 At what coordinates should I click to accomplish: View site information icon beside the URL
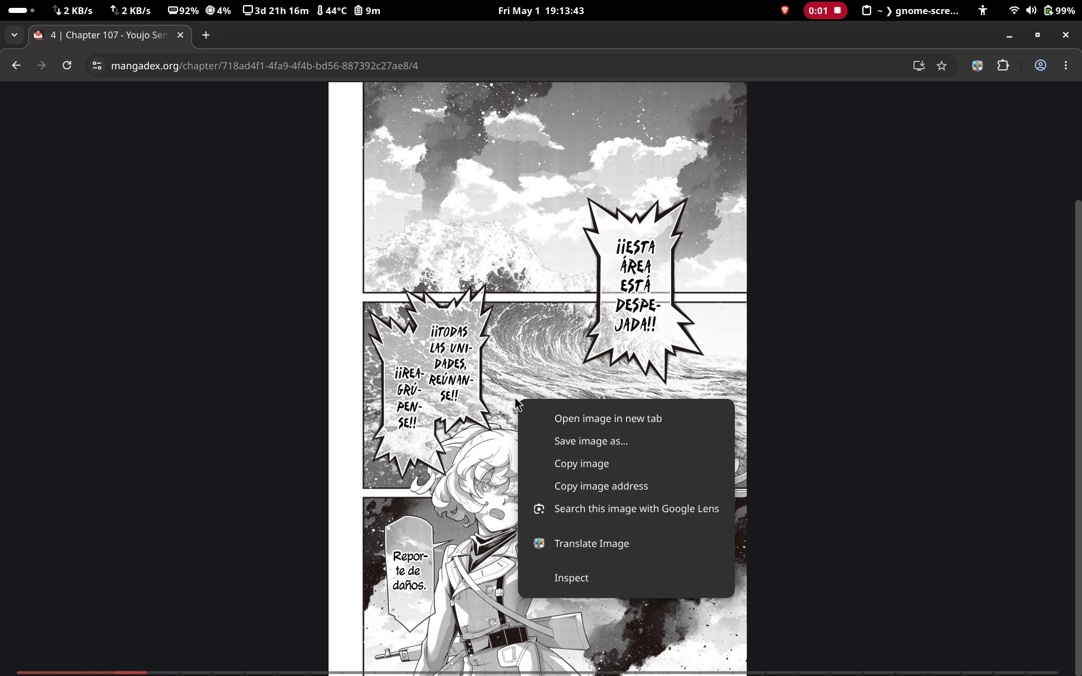tap(97, 65)
